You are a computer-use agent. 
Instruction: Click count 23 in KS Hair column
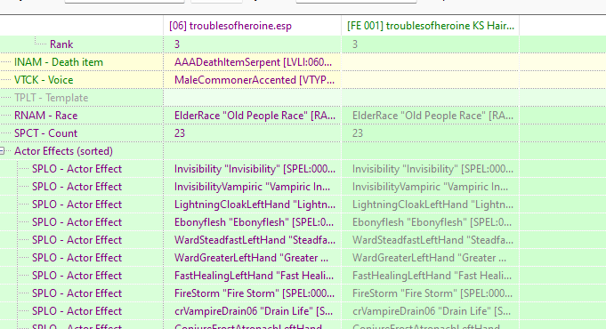point(358,133)
